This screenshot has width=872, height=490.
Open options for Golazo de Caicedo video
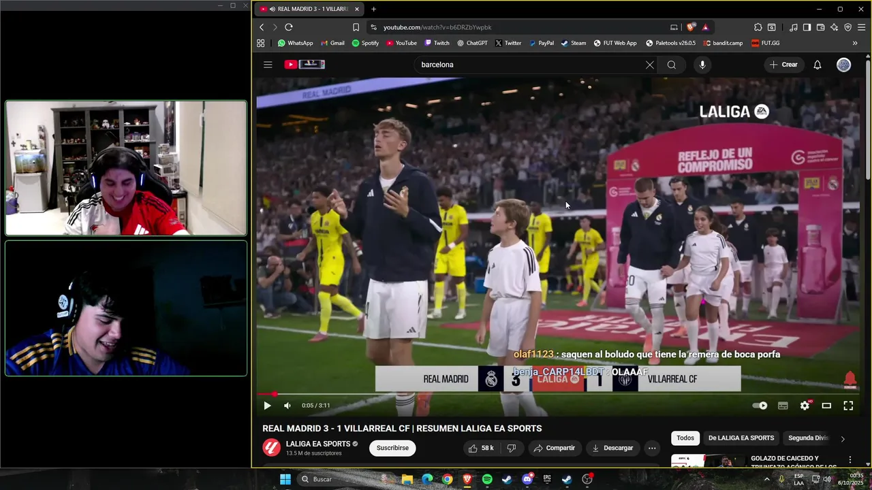[x=850, y=460]
